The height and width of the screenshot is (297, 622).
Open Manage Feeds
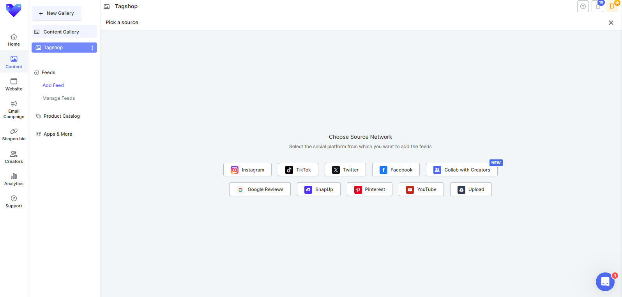(58, 98)
